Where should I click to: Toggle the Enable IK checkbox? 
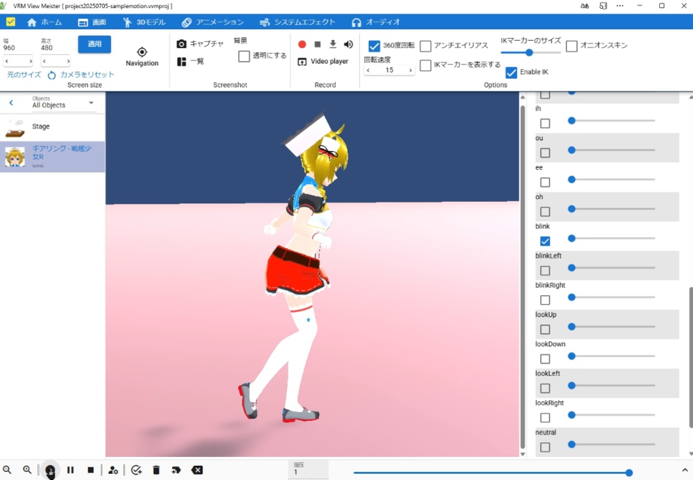512,72
